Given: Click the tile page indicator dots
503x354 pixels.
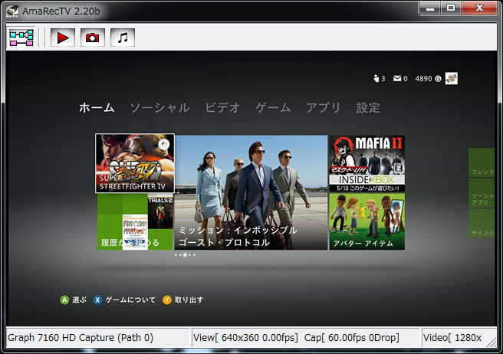Looking at the screenshot, I should coord(185,255).
